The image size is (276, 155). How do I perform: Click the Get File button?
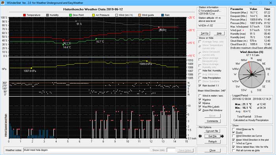click(212, 136)
